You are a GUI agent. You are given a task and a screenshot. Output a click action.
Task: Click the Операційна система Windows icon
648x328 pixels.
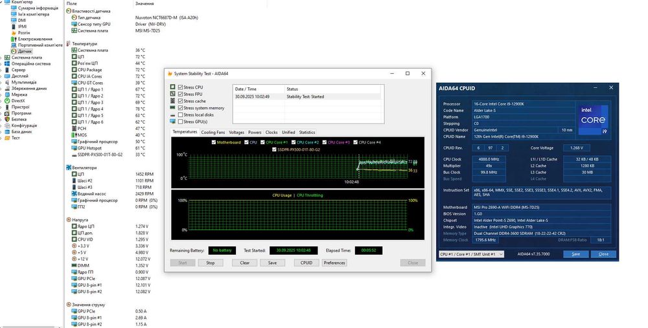click(x=7, y=63)
